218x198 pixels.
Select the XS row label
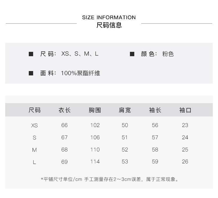tap(34, 126)
